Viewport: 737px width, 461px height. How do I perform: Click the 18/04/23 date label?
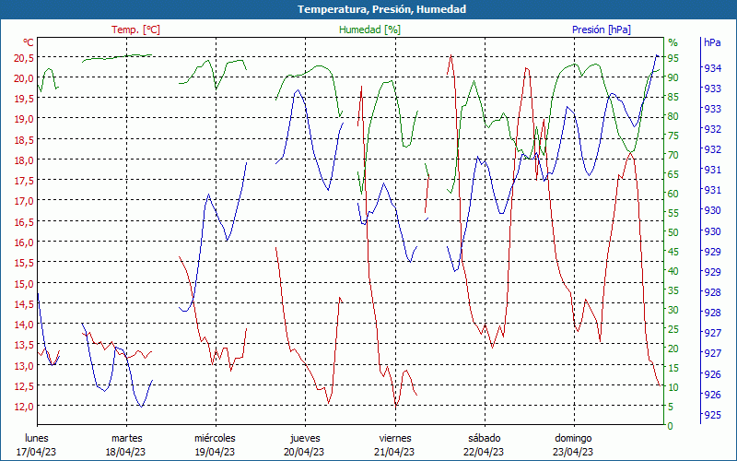[x=125, y=452]
